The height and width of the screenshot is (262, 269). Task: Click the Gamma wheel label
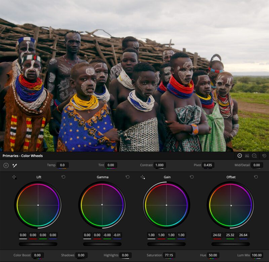(x=103, y=177)
